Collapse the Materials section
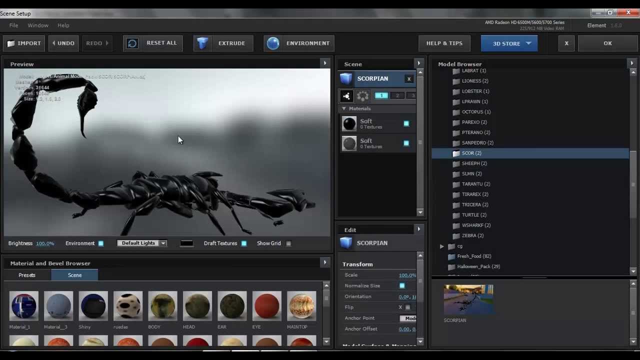640x360 pixels. [x=344, y=108]
